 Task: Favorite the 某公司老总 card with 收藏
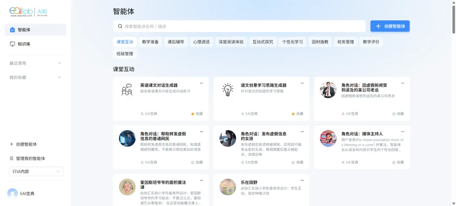tap(398, 114)
